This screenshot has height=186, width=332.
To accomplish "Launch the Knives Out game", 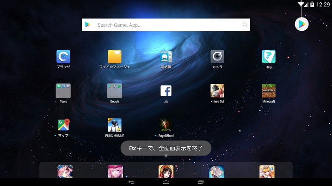I will (x=217, y=91).
